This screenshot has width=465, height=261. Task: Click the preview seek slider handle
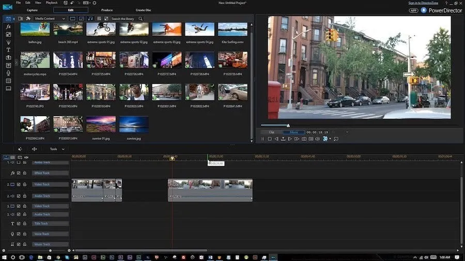click(x=288, y=125)
